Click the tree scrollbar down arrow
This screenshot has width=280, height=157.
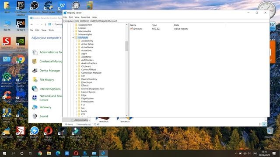126,115
